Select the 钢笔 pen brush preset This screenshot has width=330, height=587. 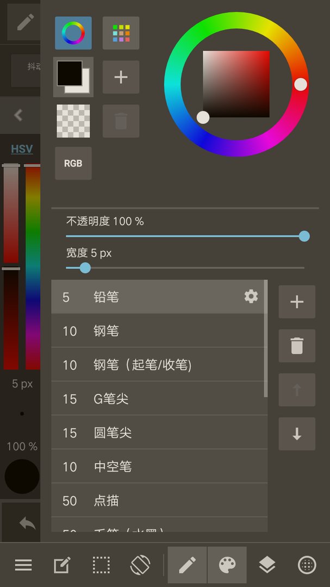158,331
